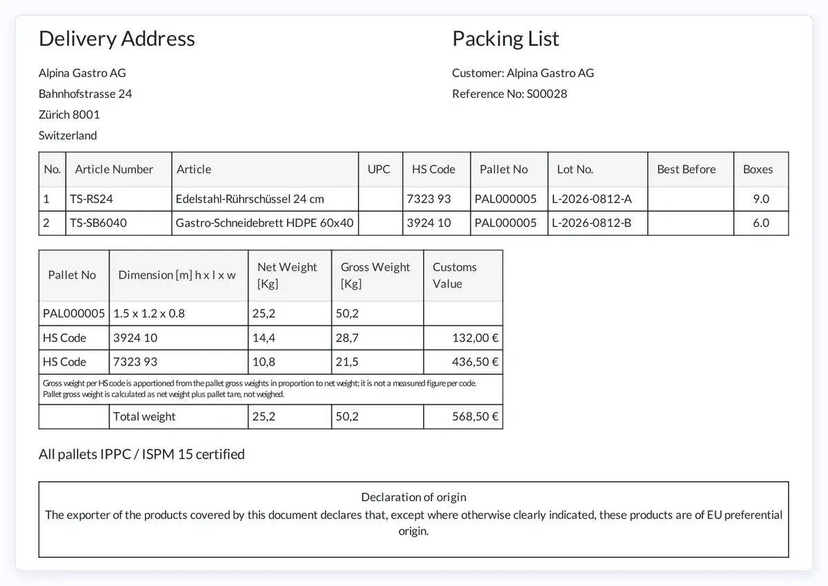Click 'Customer: Alpina Gastro AG' line

point(523,73)
